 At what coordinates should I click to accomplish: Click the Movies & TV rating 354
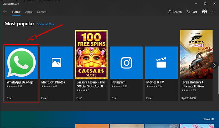click(x=154, y=86)
